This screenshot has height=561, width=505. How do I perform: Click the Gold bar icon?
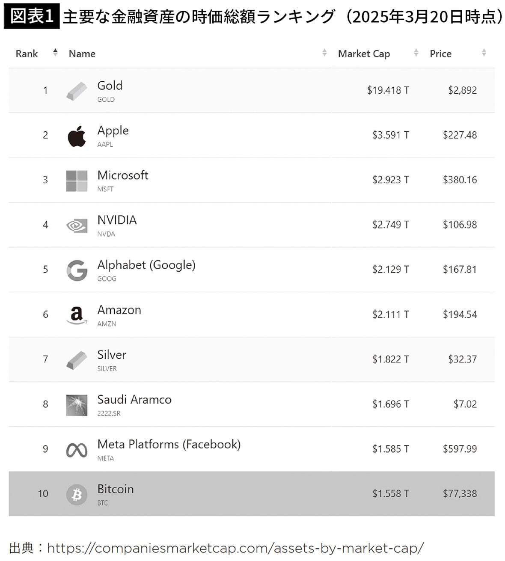(77, 90)
